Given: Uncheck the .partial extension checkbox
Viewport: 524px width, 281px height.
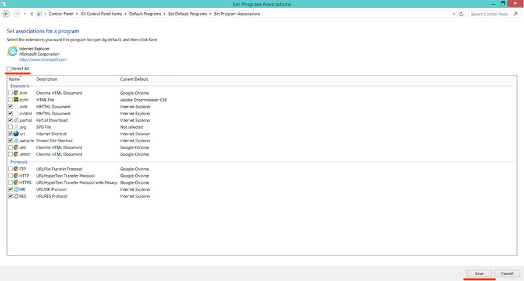Looking at the screenshot, I should click(10, 120).
